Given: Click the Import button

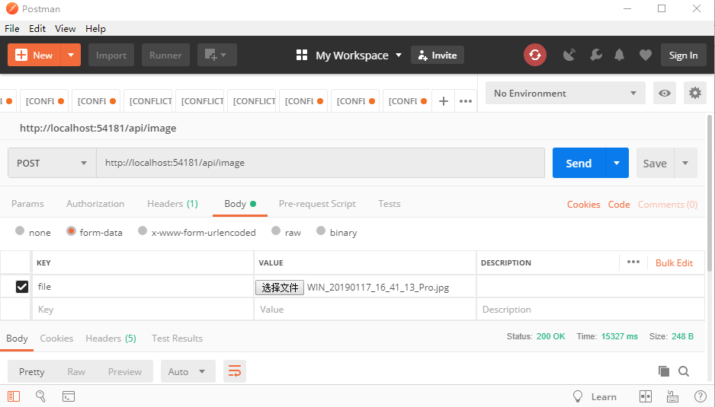Looking at the screenshot, I should [111, 55].
